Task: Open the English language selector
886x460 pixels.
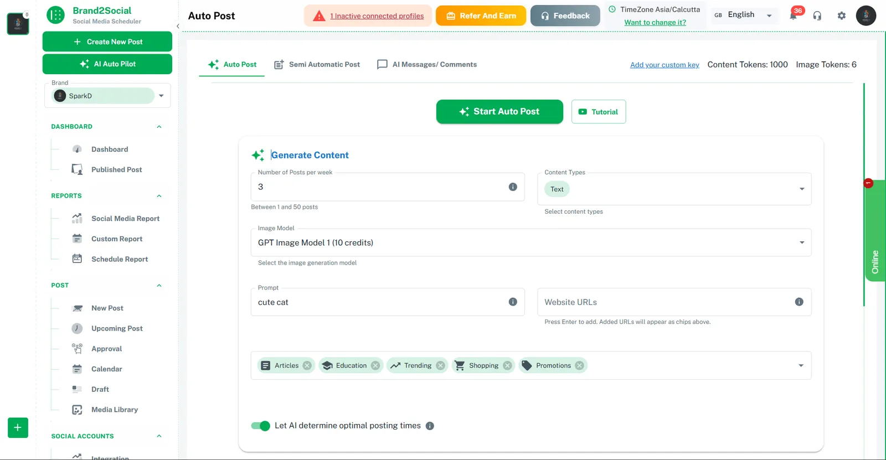Action: click(744, 15)
